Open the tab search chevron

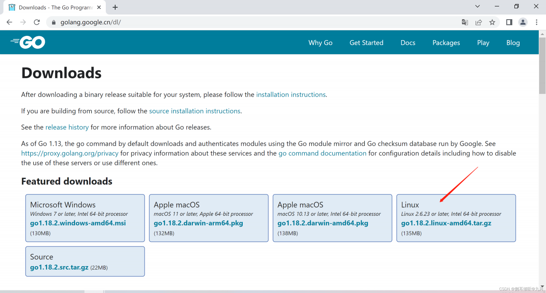click(478, 6)
